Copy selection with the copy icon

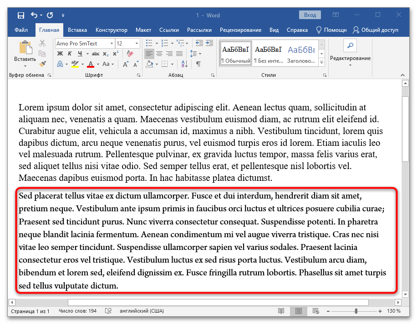pyautogui.click(x=42, y=53)
